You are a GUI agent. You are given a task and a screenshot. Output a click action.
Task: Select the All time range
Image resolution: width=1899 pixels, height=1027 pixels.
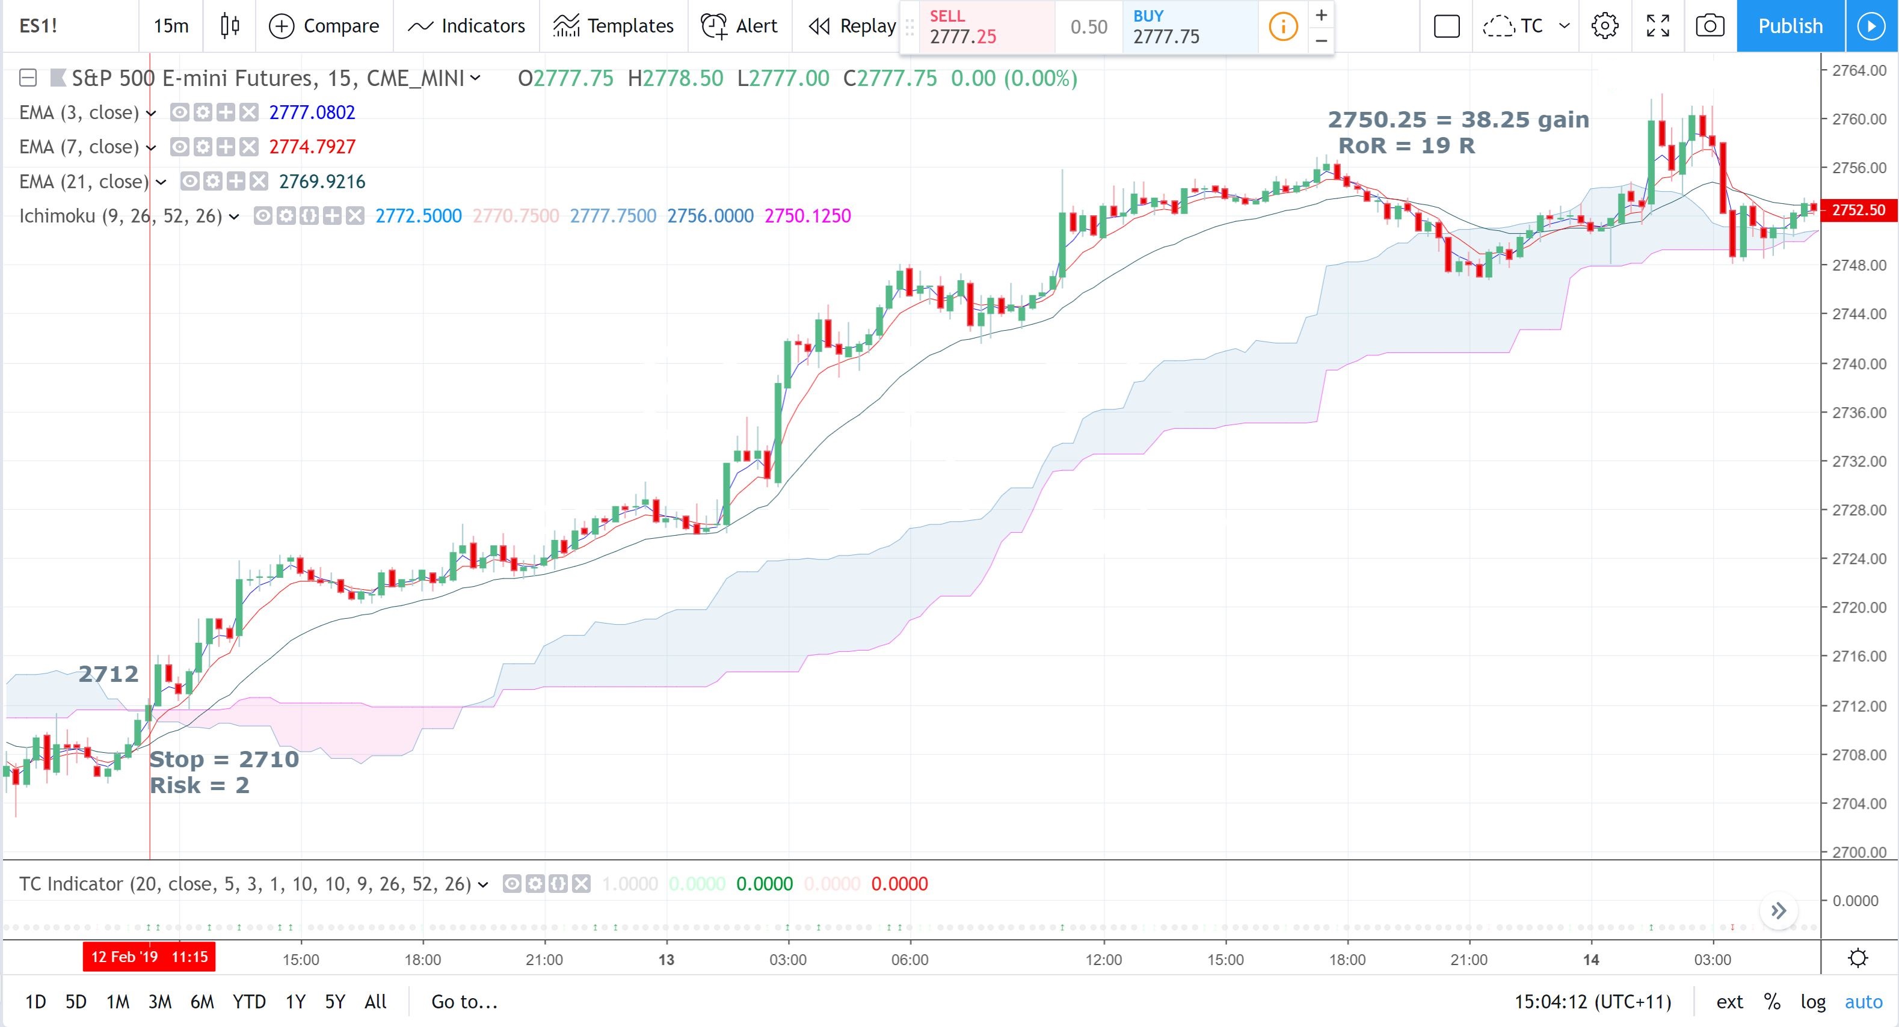click(x=375, y=1002)
